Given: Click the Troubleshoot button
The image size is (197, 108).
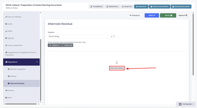Looking at the screenshot, I should tap(96, 6).
